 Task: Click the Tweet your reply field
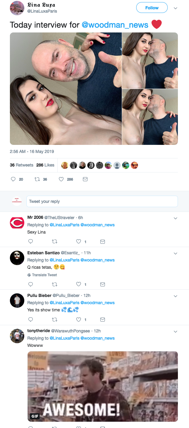coord(102,201)
